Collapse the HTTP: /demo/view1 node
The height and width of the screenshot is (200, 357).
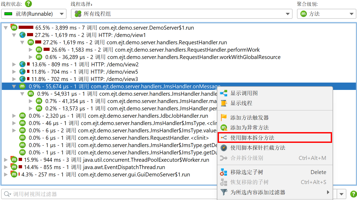tap(14, 35)
